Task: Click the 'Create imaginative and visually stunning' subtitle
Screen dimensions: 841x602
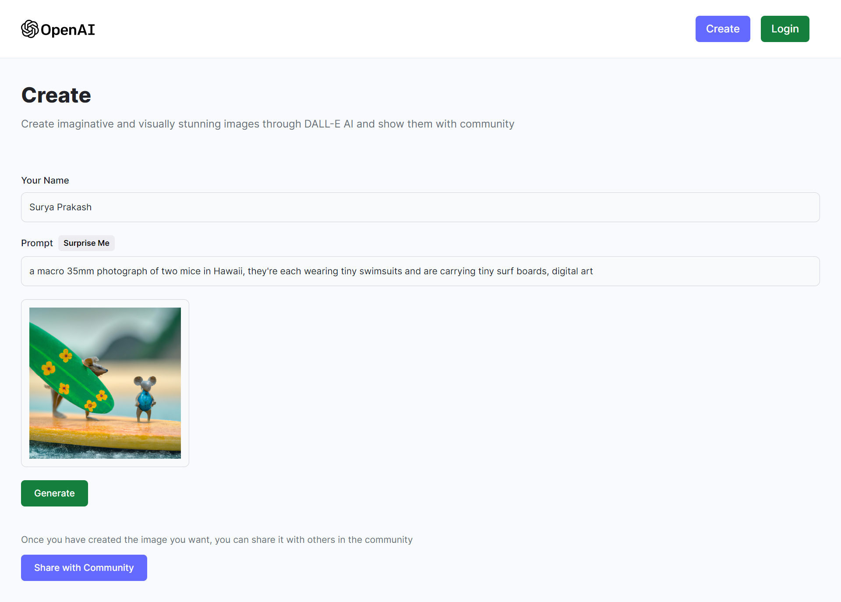Action: pyautogui.click(x=268, y=124)
